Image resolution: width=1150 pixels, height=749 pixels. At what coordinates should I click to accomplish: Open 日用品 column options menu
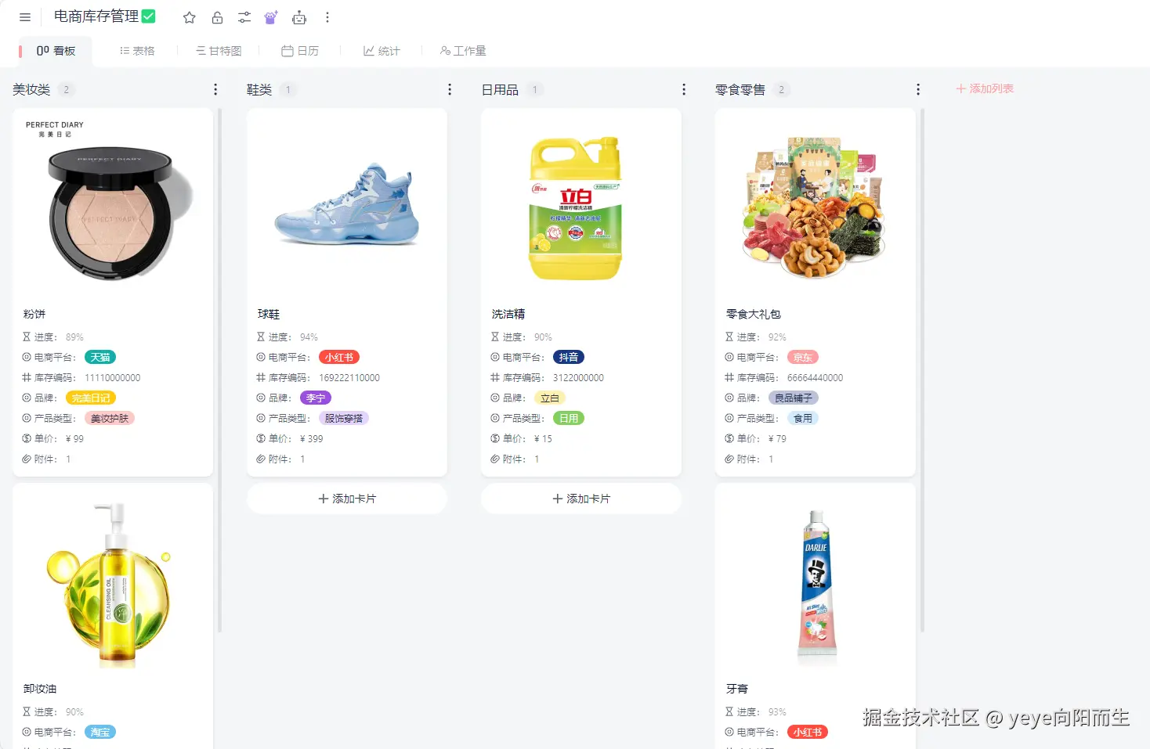point(684,90)
